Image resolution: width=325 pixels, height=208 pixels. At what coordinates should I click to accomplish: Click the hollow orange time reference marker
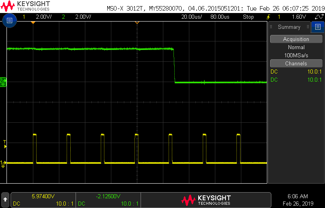[137, 22]
